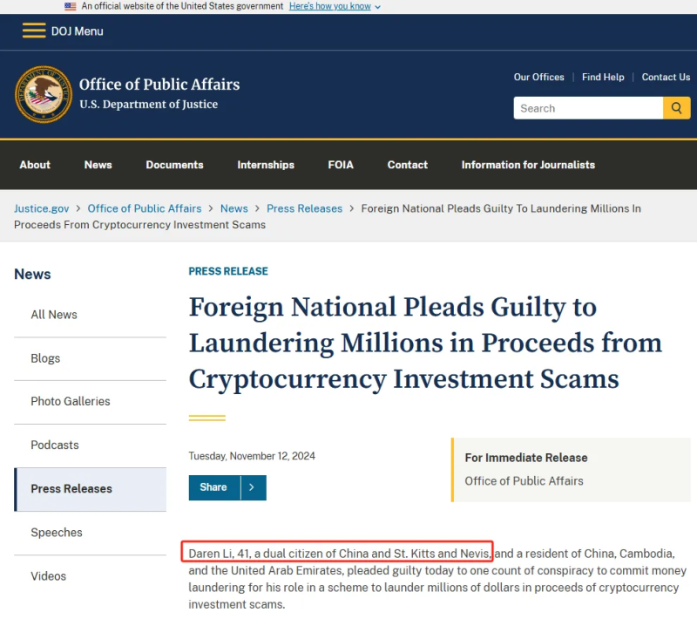This screenshot has height=619, width=697.
Task: Open Find Help header link
Action: pyautogui.click(x=603, y=77)
